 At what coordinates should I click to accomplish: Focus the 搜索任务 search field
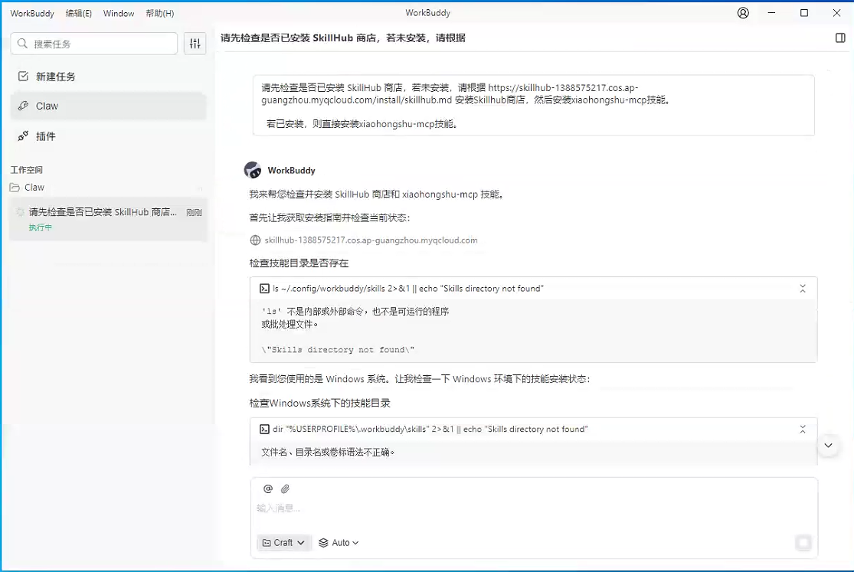[x=93, y=44]
